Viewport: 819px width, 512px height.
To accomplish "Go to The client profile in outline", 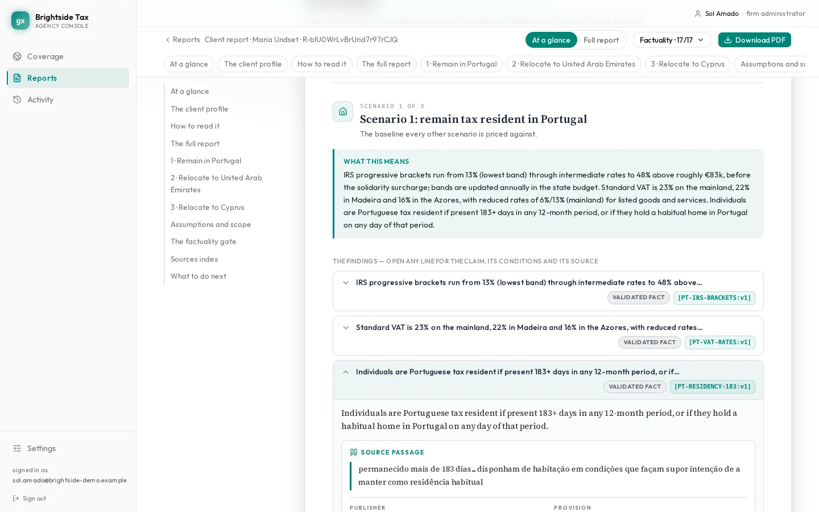I will point(199,109).
